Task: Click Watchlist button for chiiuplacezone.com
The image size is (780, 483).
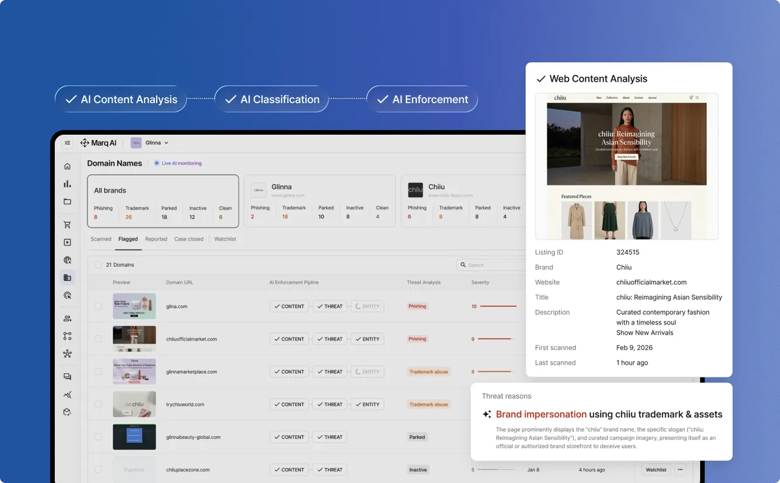Action: 656,470
